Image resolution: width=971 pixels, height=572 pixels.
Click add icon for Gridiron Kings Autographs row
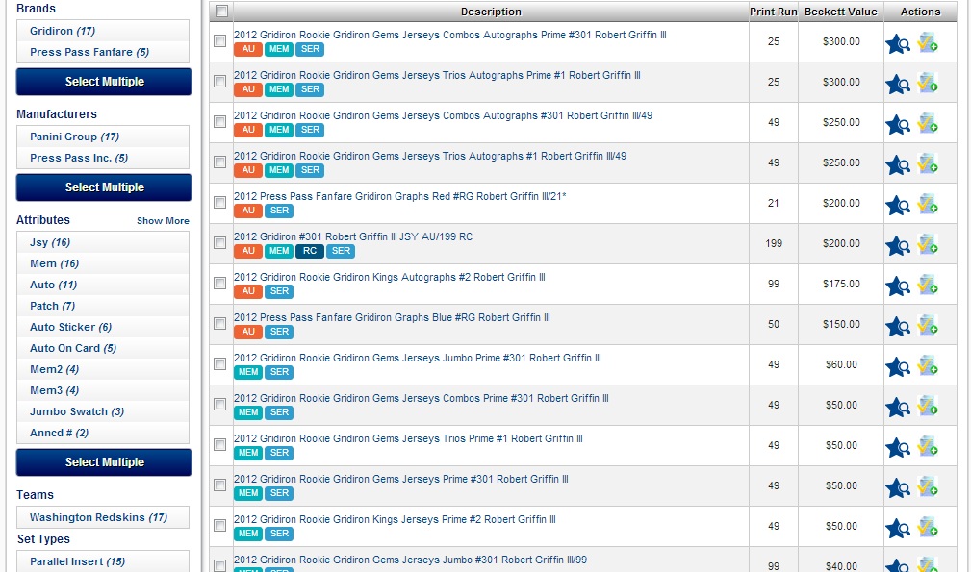click(927, 286)
